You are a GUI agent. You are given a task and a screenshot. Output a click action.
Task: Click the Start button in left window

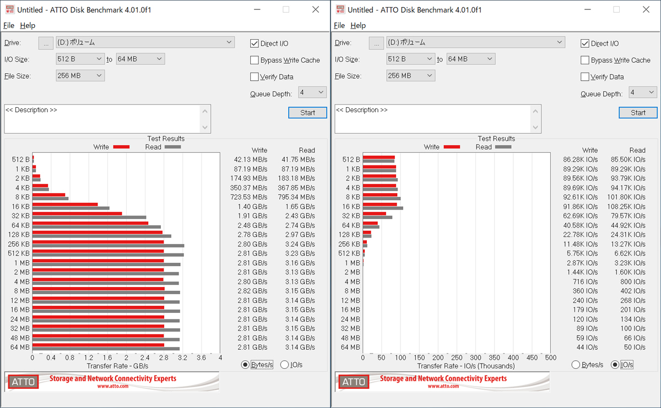[x=307, y=113]
